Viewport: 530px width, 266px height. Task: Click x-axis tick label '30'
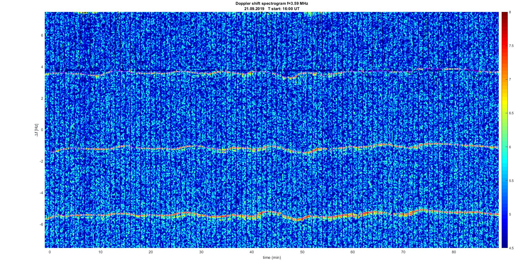point(201,252)
